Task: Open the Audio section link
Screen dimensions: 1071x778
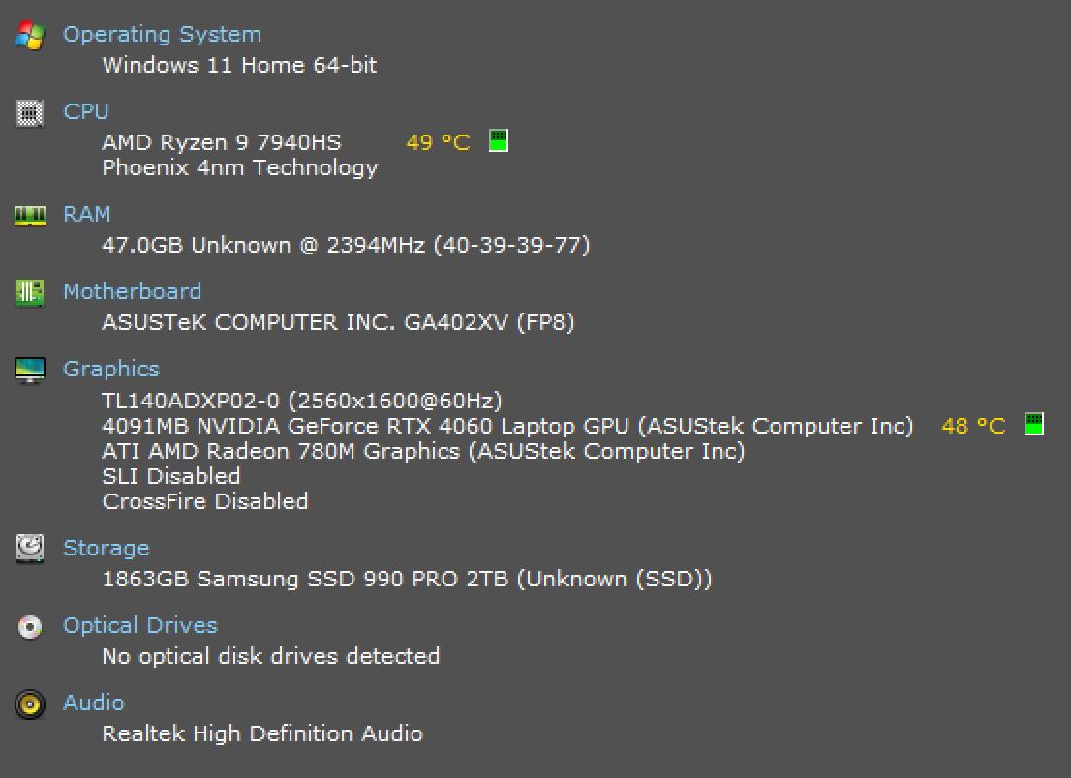Action: pos(94,703)
